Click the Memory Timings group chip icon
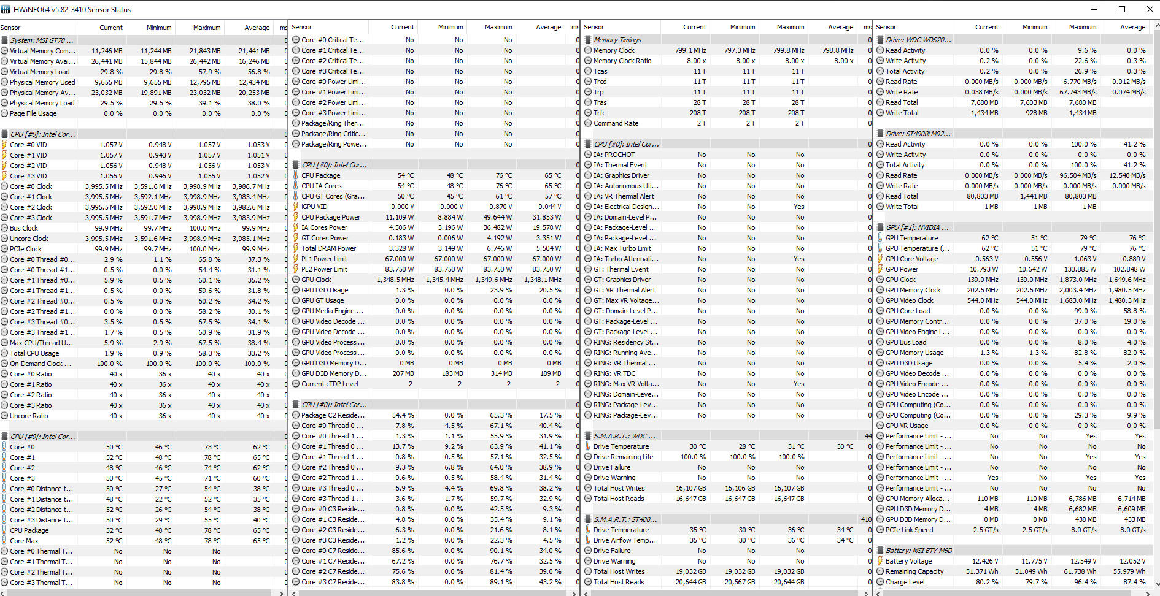 (588, 40)
